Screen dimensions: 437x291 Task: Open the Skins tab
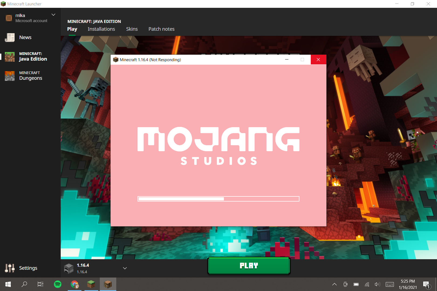pyautogui.click(x=132, y=29)
